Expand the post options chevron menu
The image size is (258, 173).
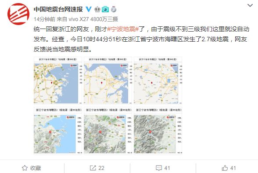click(x=250, y=6)
